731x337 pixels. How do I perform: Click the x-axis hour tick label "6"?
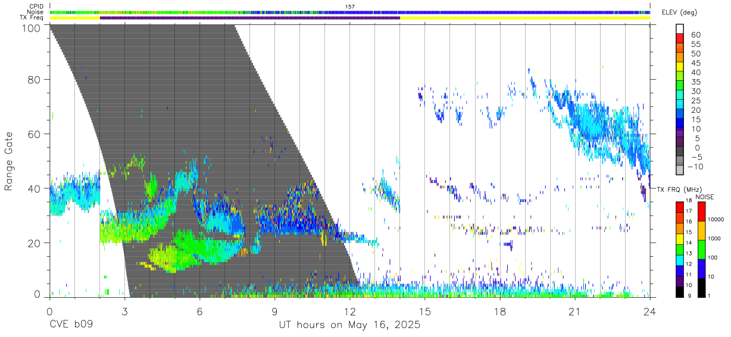click(x=199, y=311)
